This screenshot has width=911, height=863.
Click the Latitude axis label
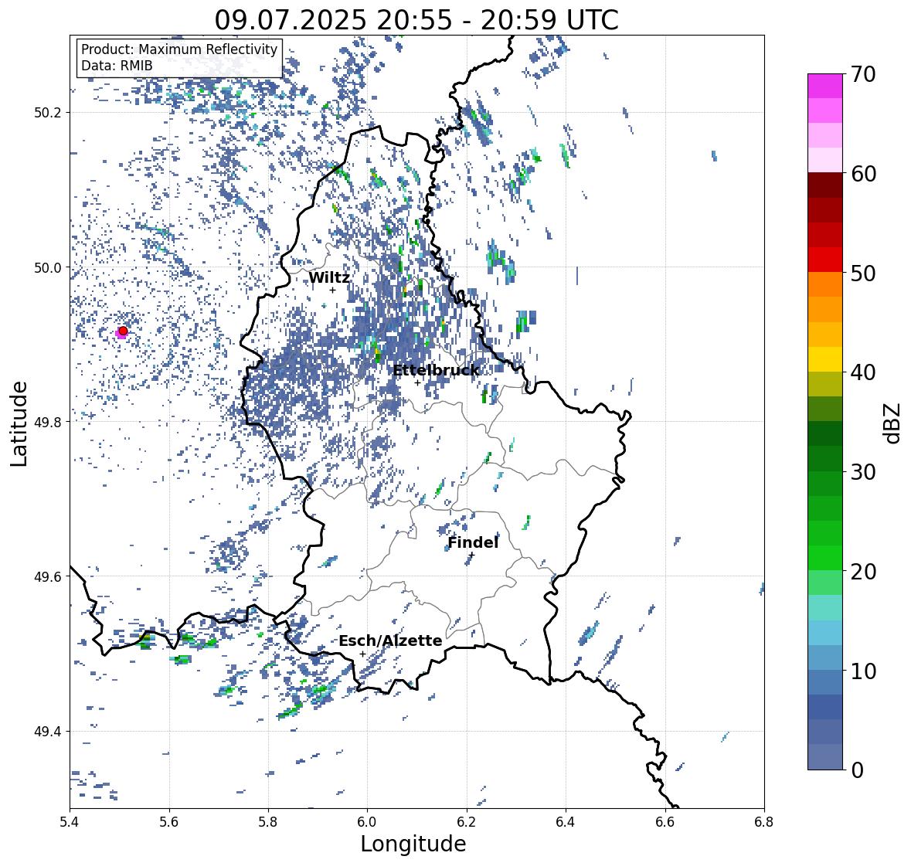tap(19, 423)
